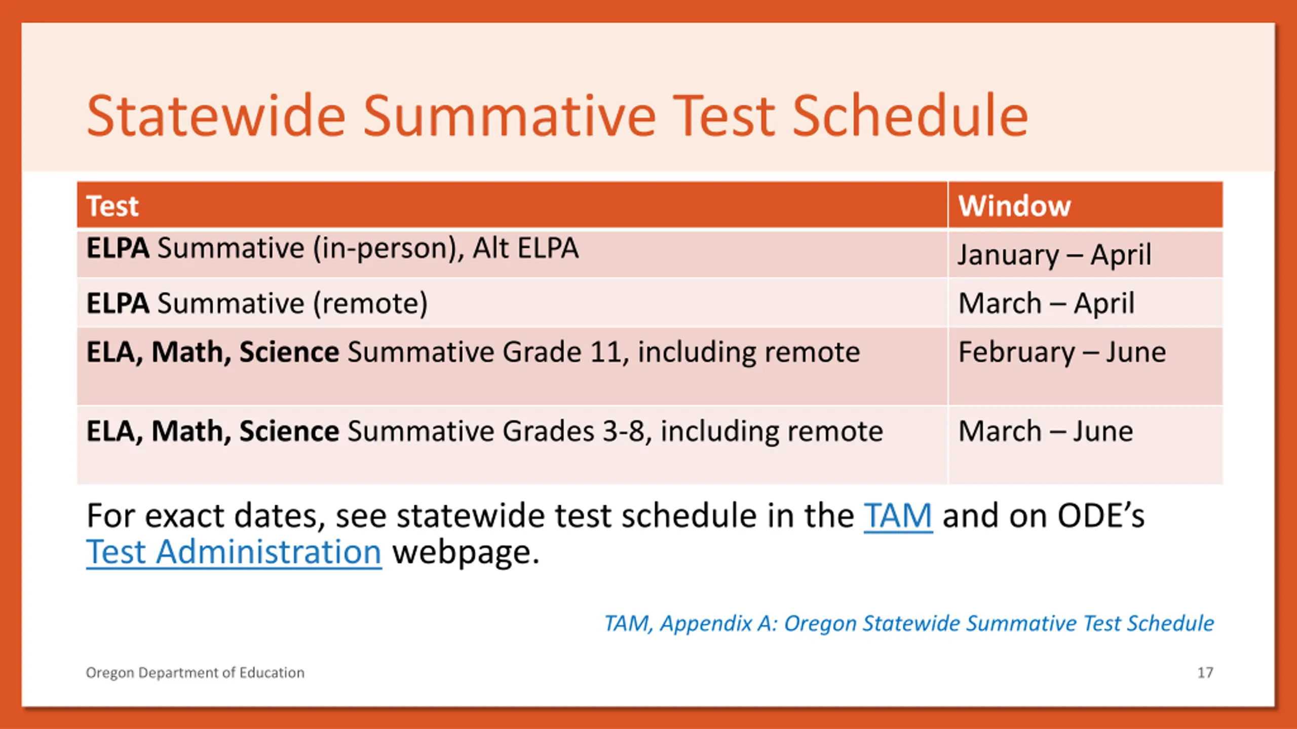
Task: Click the Oregon Department of Education footer
Action: click(195, 673)
